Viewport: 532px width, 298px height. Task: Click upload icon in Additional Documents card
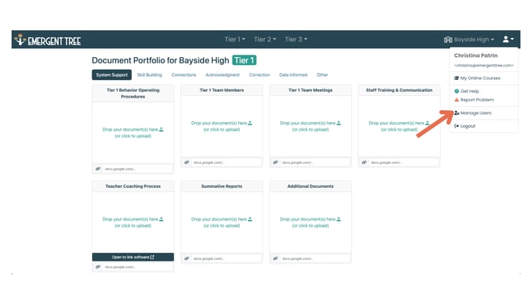338,219
